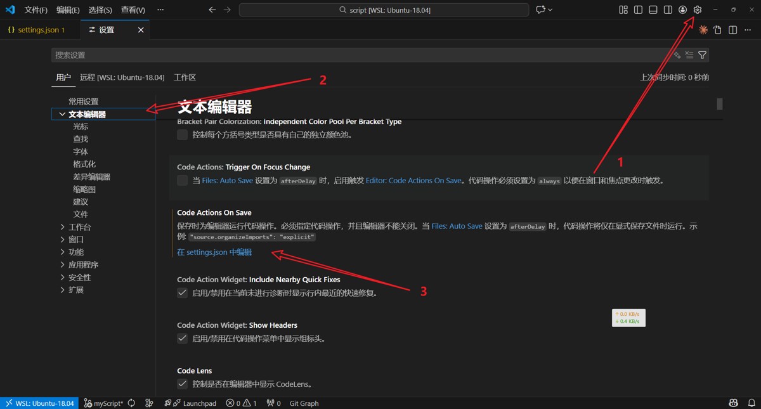Follow Files: Auto Save link under Code Actions On Save
The image size is (761, 409).
[x=457, y=226]
